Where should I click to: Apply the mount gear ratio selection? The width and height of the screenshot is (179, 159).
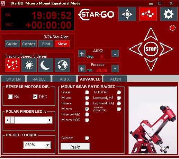tap(75, 147)
